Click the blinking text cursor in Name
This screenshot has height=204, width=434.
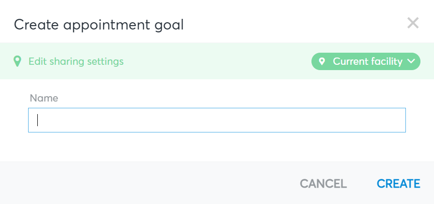tap(38, 120)
